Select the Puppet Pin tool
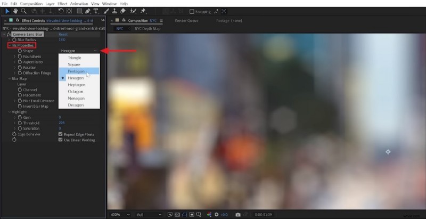 pyautogui.click(x=143, y=11)
